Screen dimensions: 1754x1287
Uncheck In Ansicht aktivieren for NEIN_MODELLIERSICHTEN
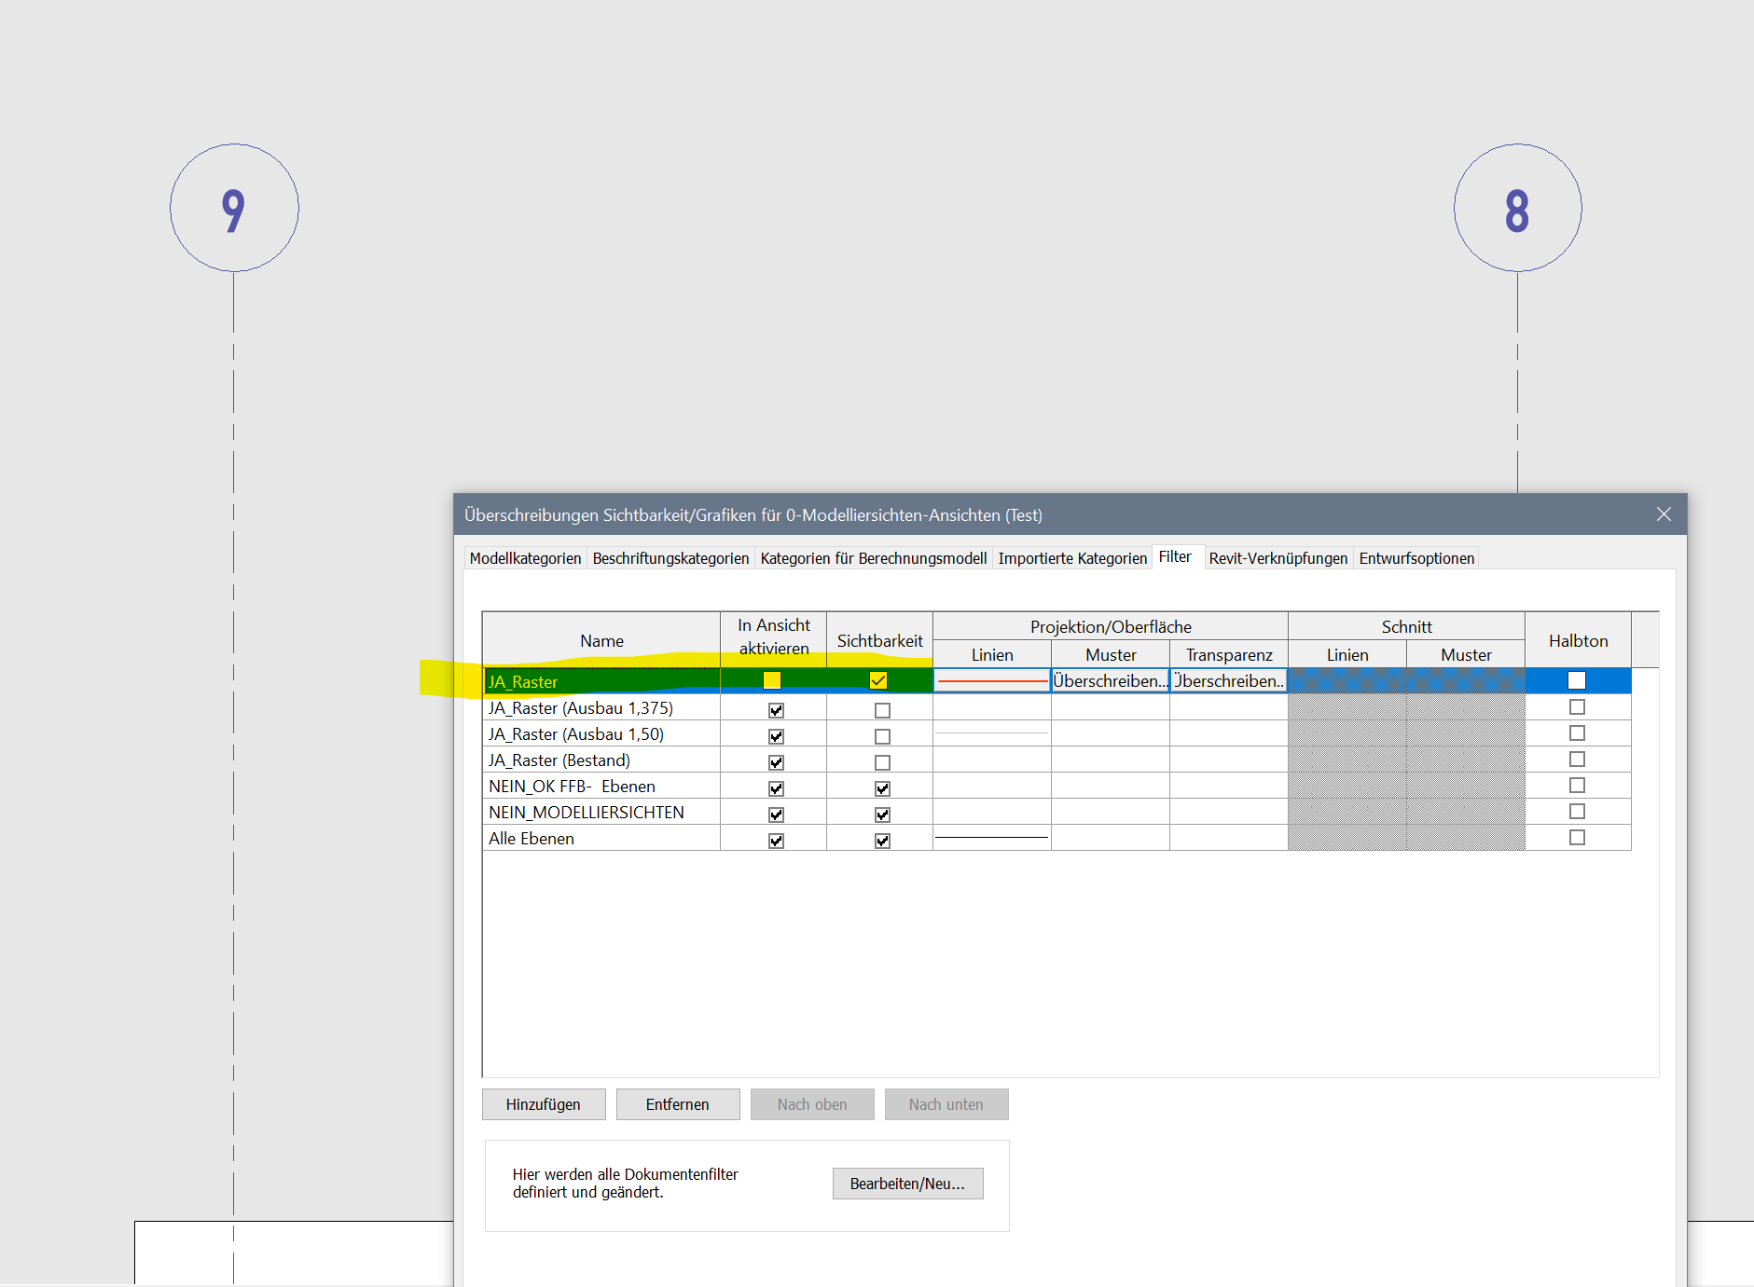point(776,815)
